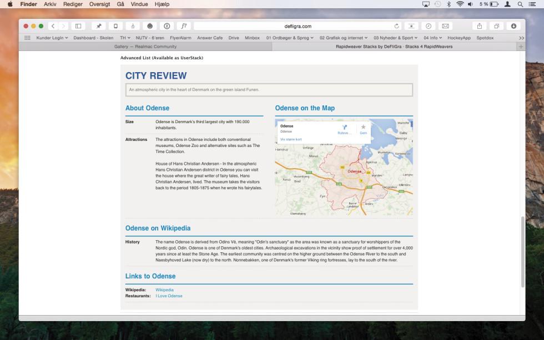This screenshot has width=544, height=340.
Task: Switch to Gallery — Realmac Community tab
Action: (145, 47)
